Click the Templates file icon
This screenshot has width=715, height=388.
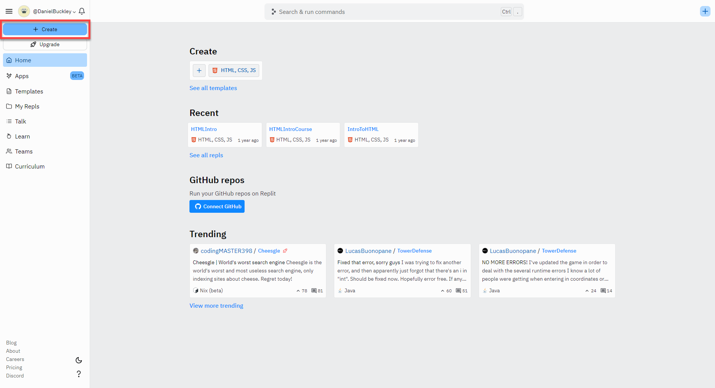[x=9, y=91]
